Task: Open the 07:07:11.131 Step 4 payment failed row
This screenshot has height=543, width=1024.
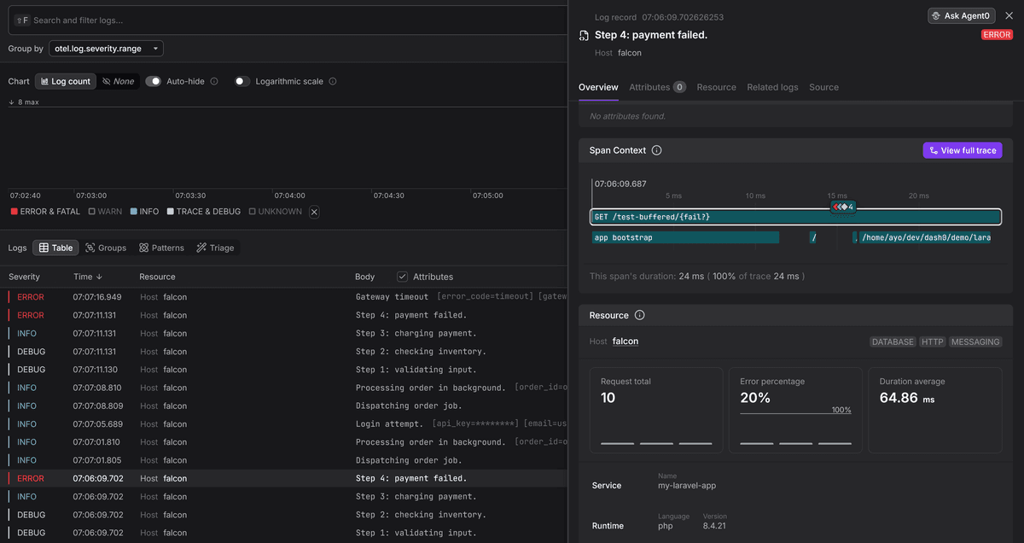Action: 283,315
